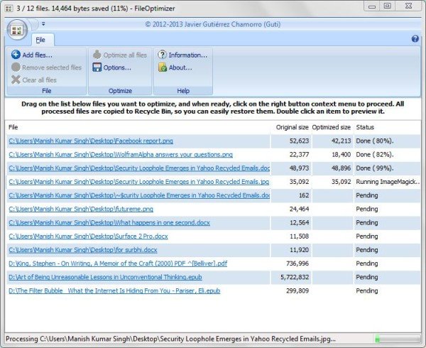Screen dimensions: 426x348
Task: Select the Yahoo Recycled Emails.jpg file link
Action: click(139, 182)
